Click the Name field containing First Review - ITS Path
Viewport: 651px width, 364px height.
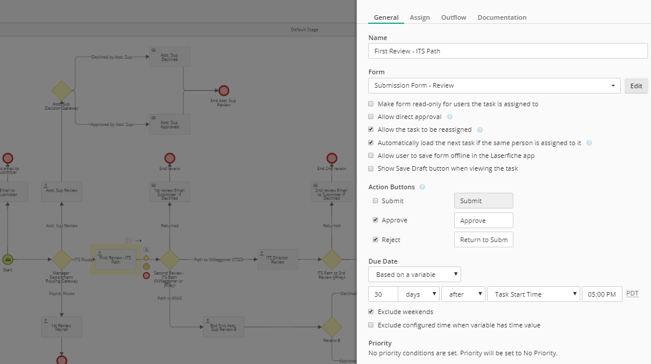(508, 51)
